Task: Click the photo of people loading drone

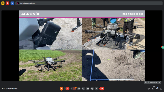Action: (x=114, y=34)
